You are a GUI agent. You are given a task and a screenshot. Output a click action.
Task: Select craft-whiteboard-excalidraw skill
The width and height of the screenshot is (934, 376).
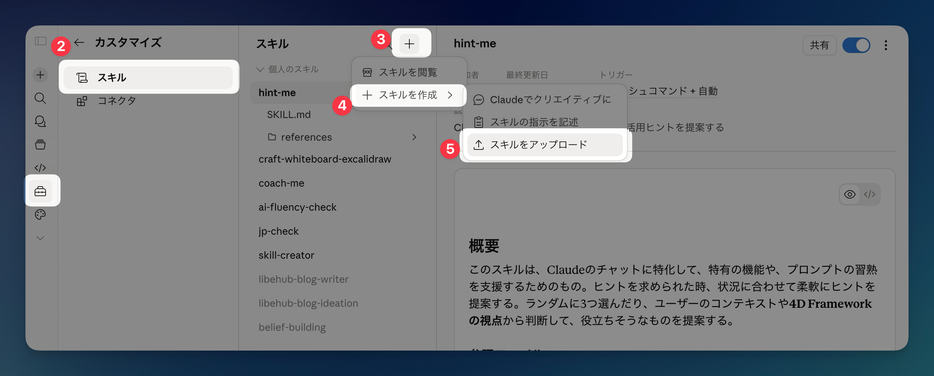(325, 159)
